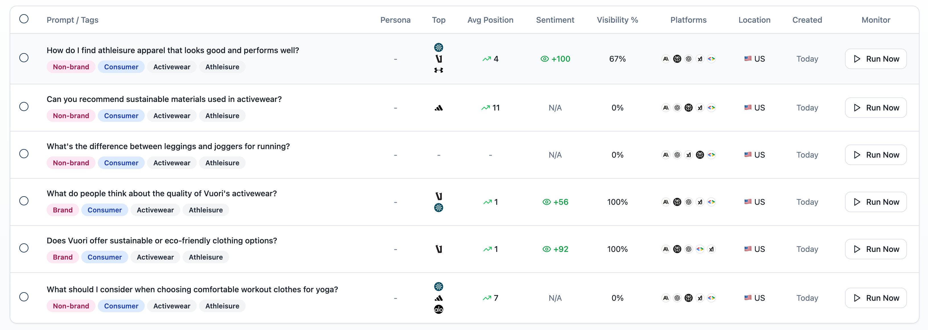The height and width of the screenshot is (330, 928).
Task: Click the Google icon in the athleisure apparel row
Action: tap(711, 59)
